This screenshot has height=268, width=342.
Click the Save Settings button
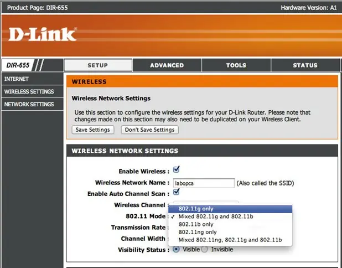click(93, 130)
